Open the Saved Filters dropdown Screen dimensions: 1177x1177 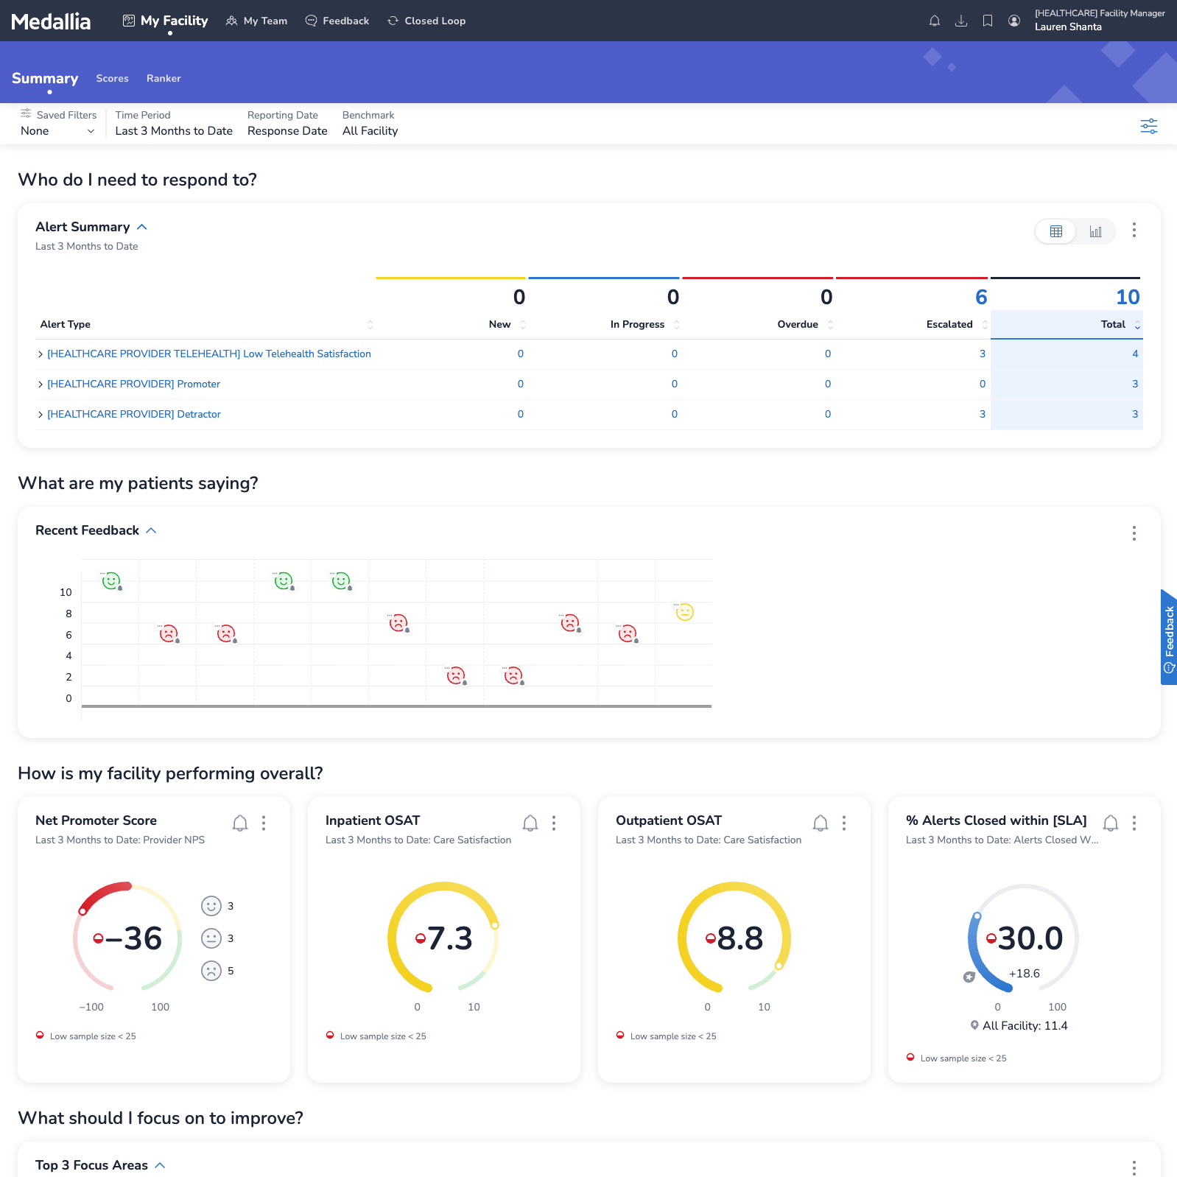pyautogui.click(x=57, y=131)
